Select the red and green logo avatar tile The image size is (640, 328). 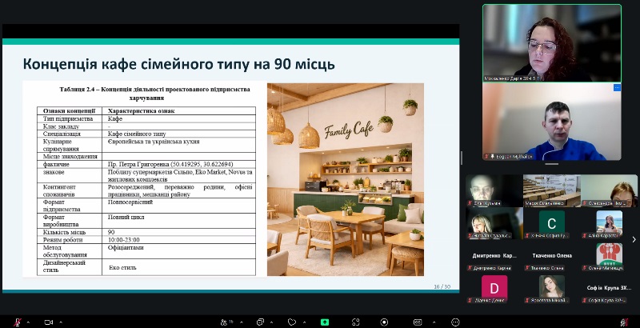tap(609, 256)
